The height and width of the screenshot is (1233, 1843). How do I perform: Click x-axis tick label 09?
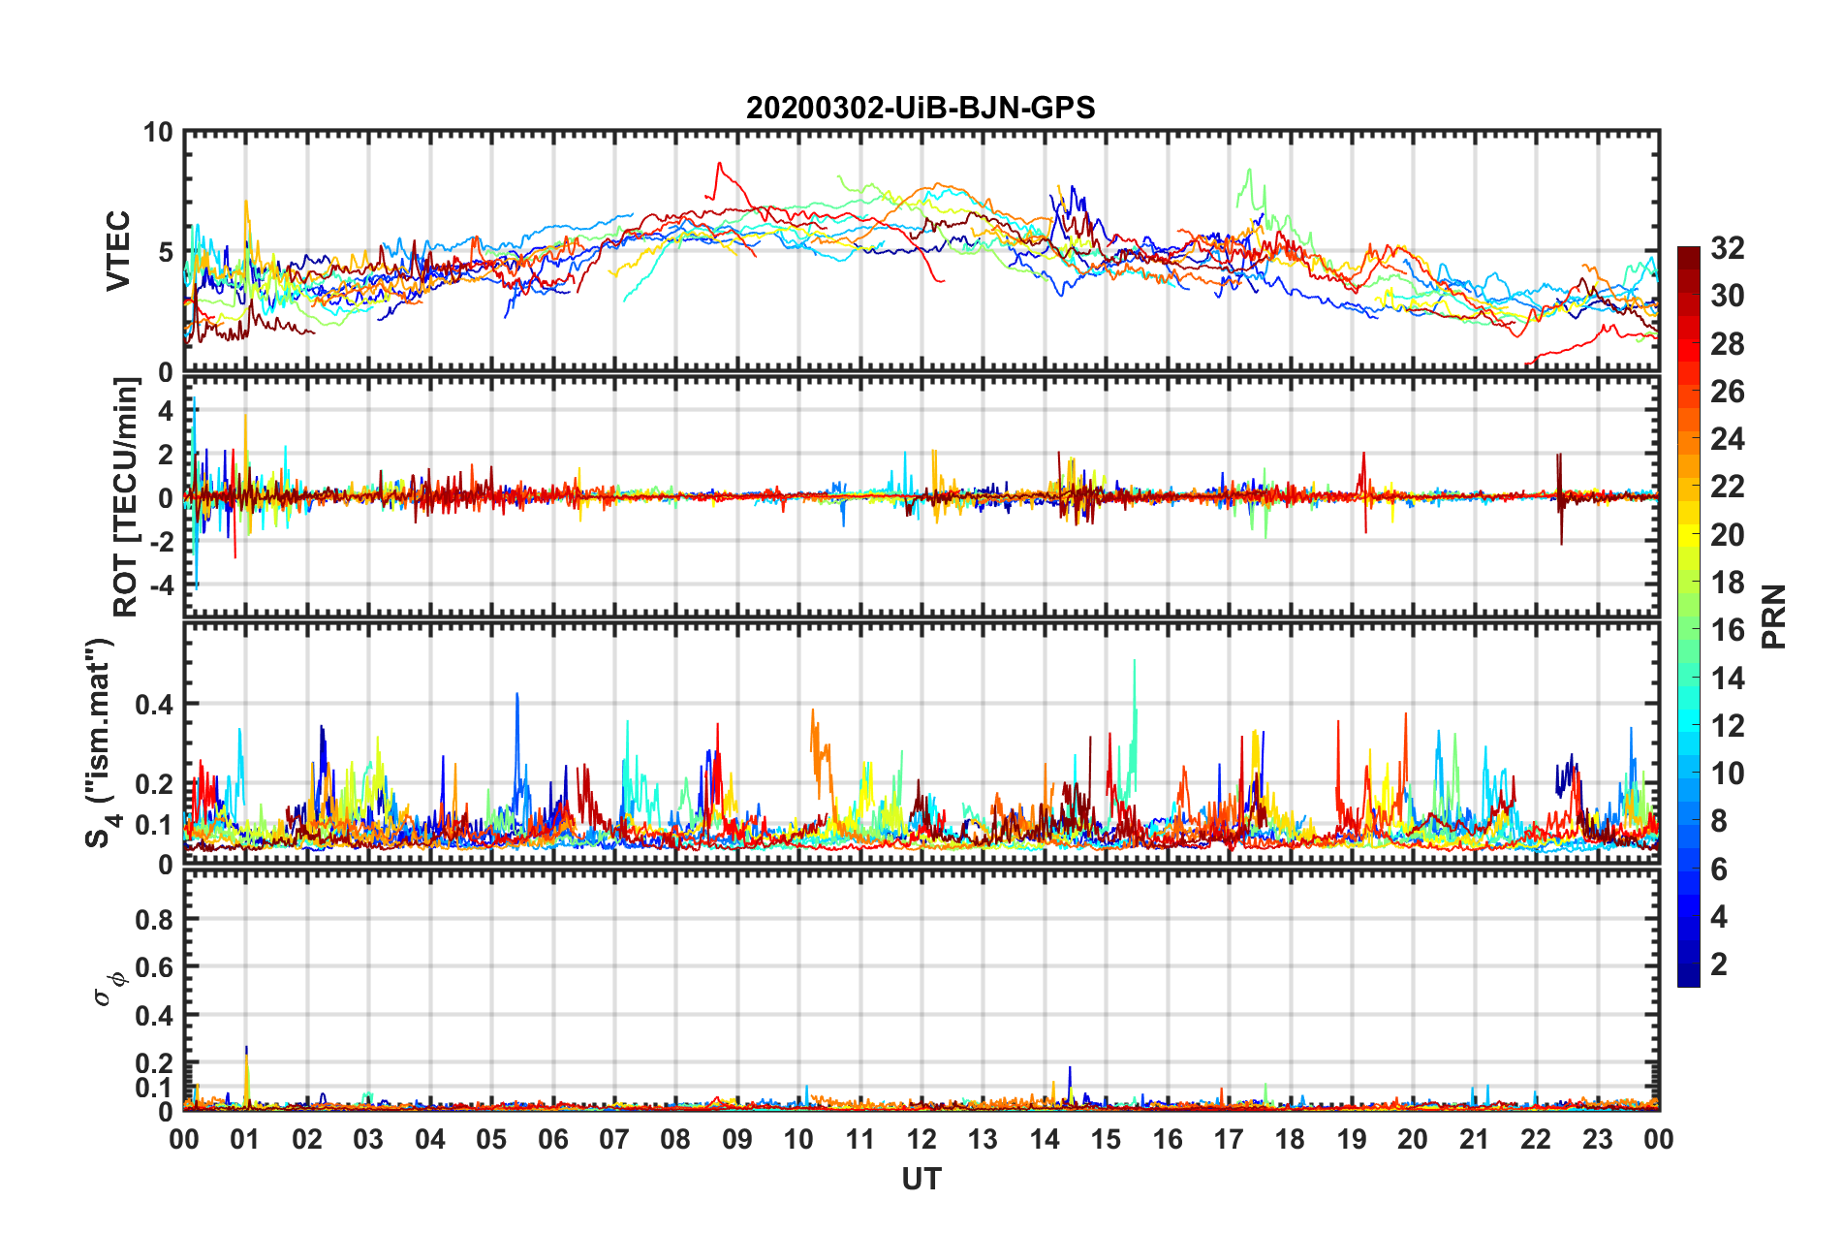point(737,1139)
